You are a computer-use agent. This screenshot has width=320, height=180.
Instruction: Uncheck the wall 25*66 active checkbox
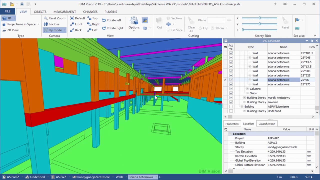pyautogui.click(x=231, y=80)
